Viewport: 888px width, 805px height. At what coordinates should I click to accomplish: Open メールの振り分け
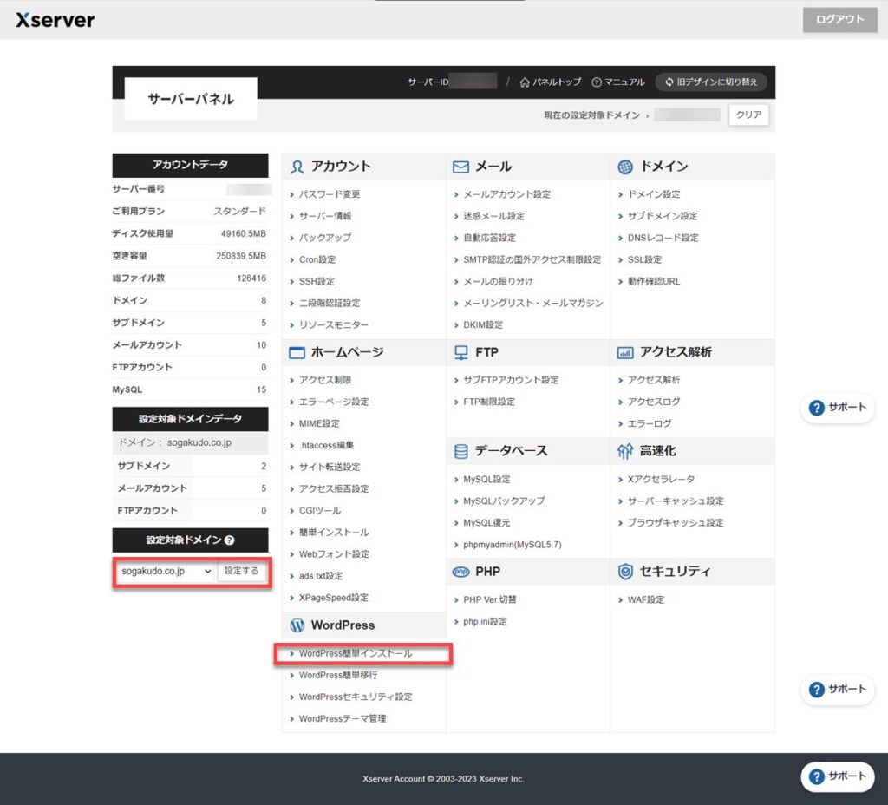point(498,282)
